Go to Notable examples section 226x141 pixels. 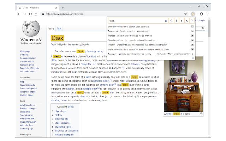tap(64, 135)
